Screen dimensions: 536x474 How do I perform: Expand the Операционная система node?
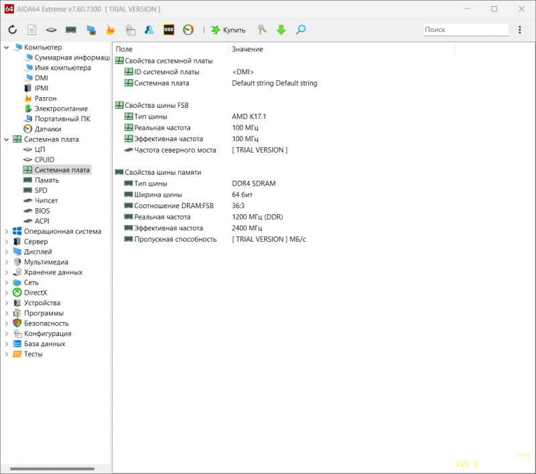7,232
